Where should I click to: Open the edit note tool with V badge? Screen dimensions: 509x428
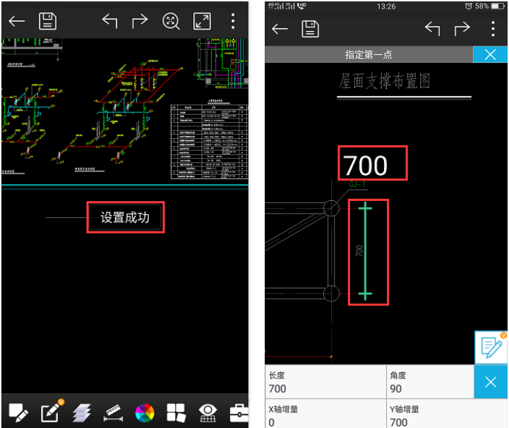(x=49, y=412)
